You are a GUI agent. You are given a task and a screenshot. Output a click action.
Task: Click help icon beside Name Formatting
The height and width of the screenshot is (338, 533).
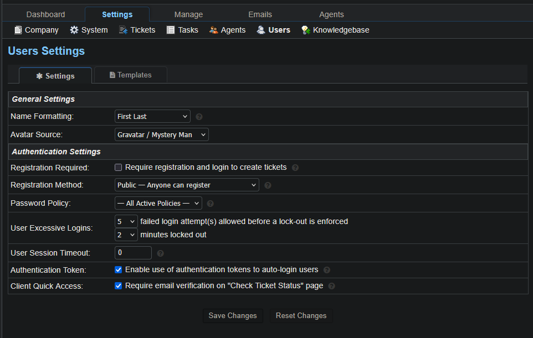coord(199,117)
